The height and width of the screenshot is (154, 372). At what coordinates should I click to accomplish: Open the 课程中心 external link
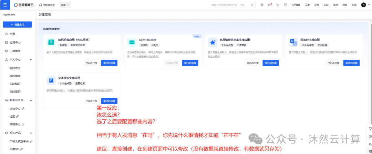pyautogui.click(x=17, y=124)
